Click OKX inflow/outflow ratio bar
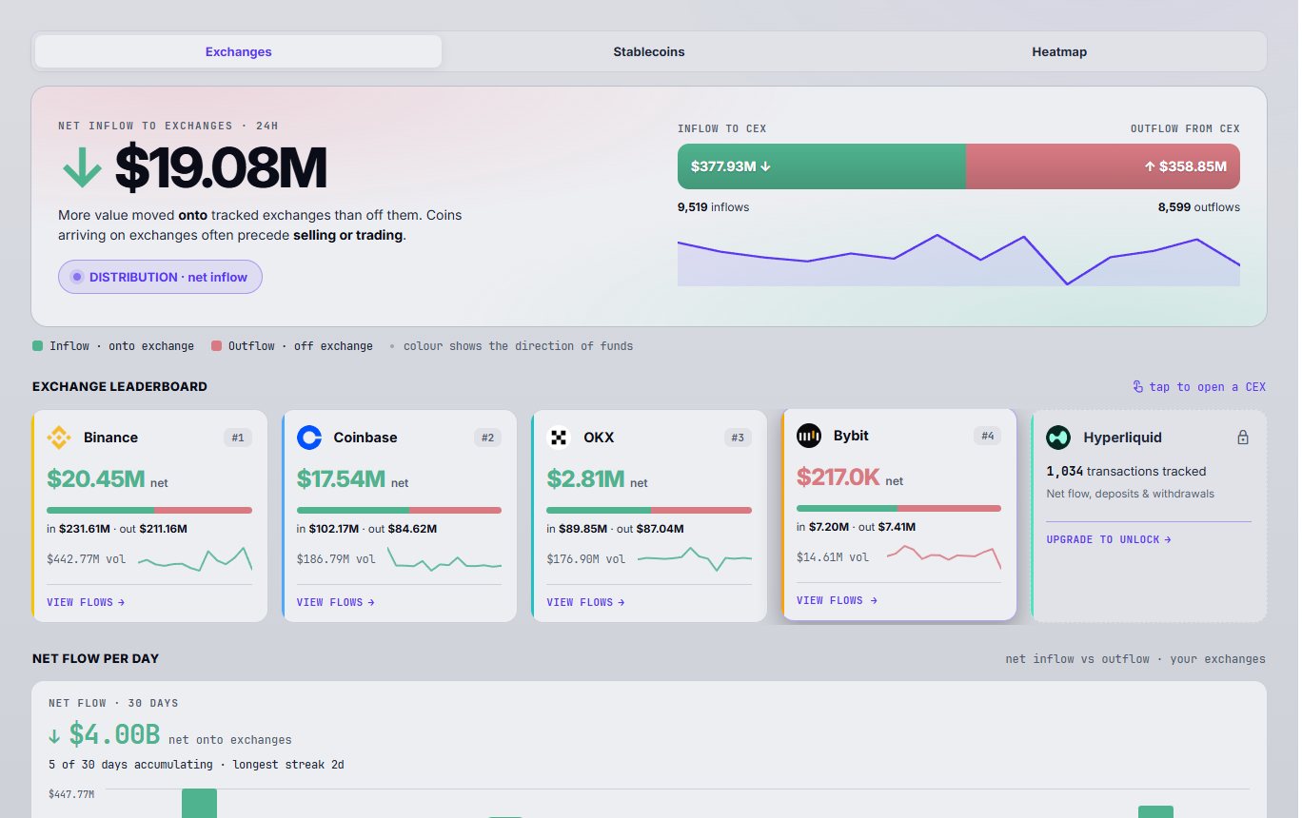The height and width of the screenshot is (818, 1302). (x=649, y=510)
